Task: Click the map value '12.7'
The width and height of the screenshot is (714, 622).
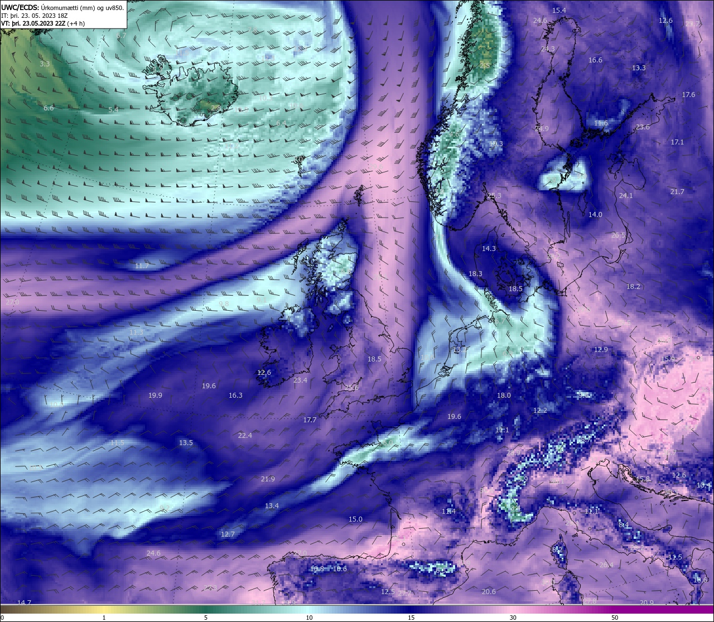Action: pos(228,534)
